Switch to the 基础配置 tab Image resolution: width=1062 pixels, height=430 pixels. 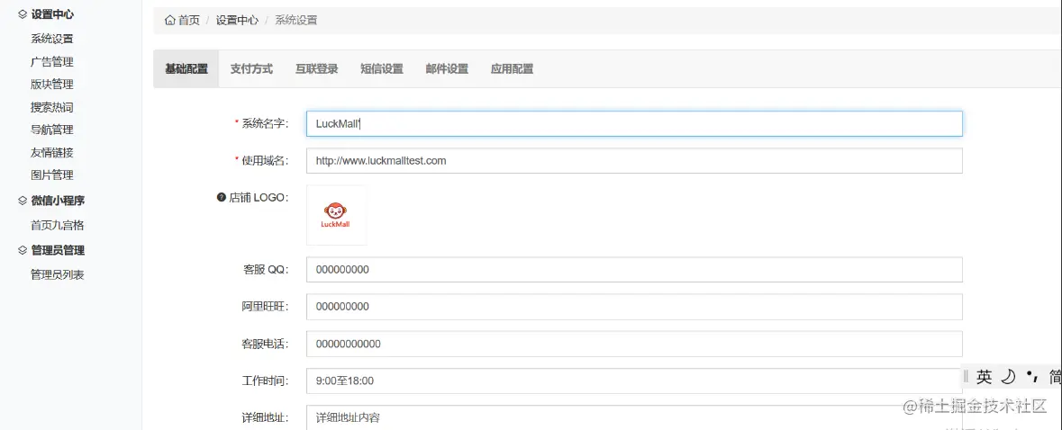click(x=186, y=69)
